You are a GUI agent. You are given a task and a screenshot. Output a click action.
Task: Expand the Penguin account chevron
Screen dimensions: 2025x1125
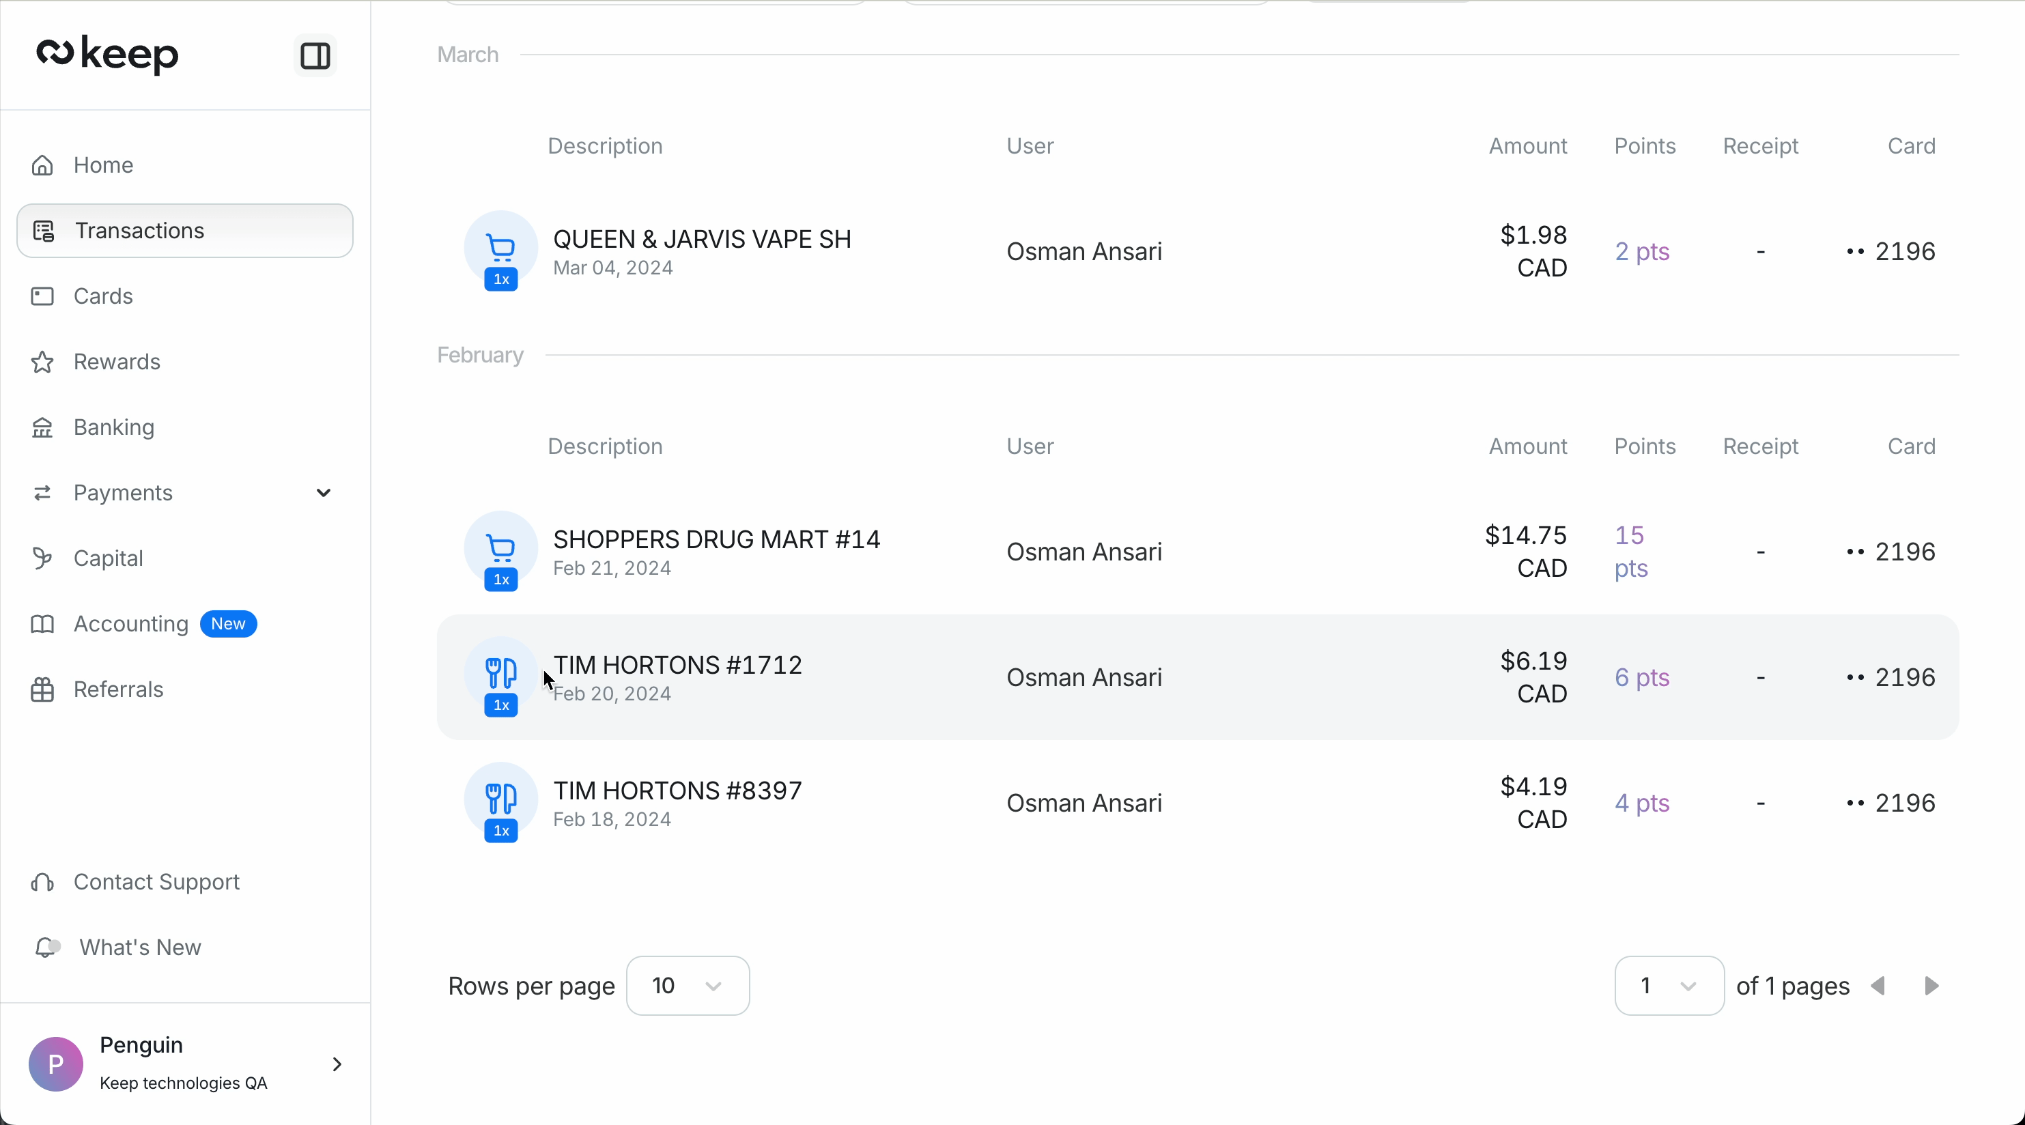tap(337, 1064)
